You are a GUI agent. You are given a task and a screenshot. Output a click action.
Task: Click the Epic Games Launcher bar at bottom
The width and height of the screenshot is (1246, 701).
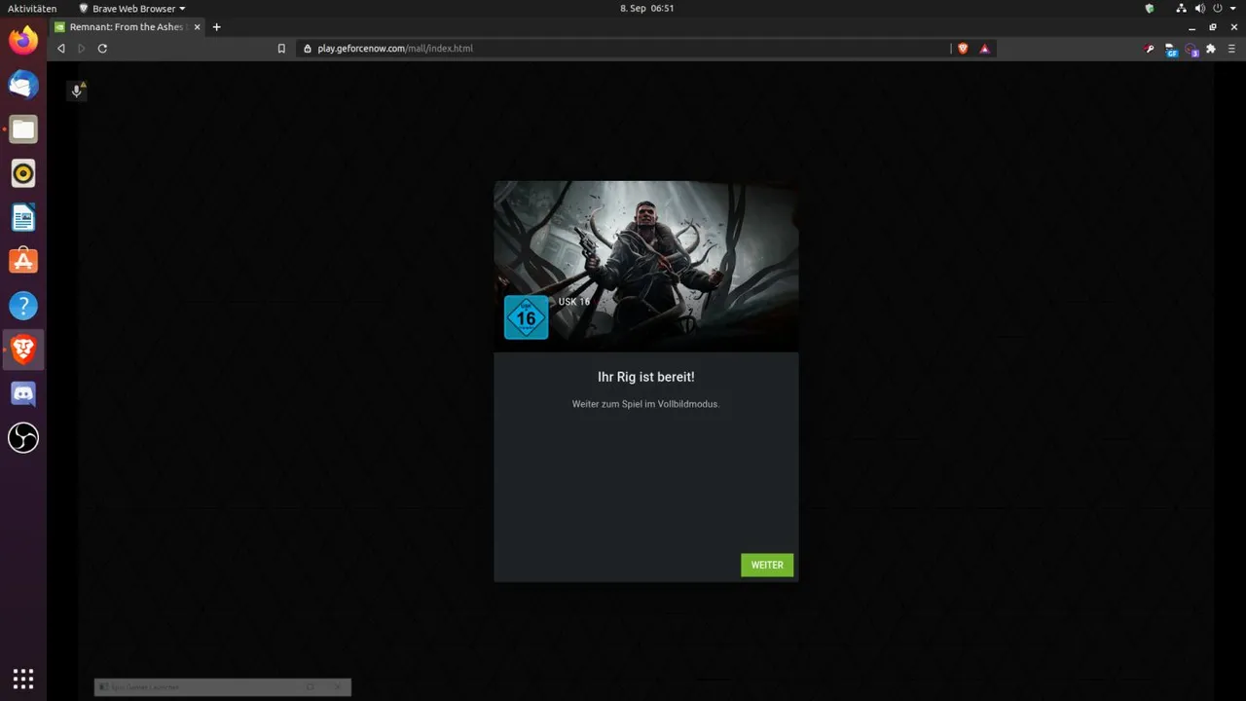[223, 687]
